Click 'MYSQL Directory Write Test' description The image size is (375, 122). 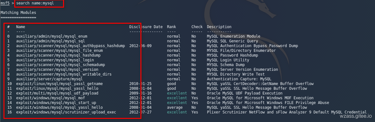coord(236,74)
